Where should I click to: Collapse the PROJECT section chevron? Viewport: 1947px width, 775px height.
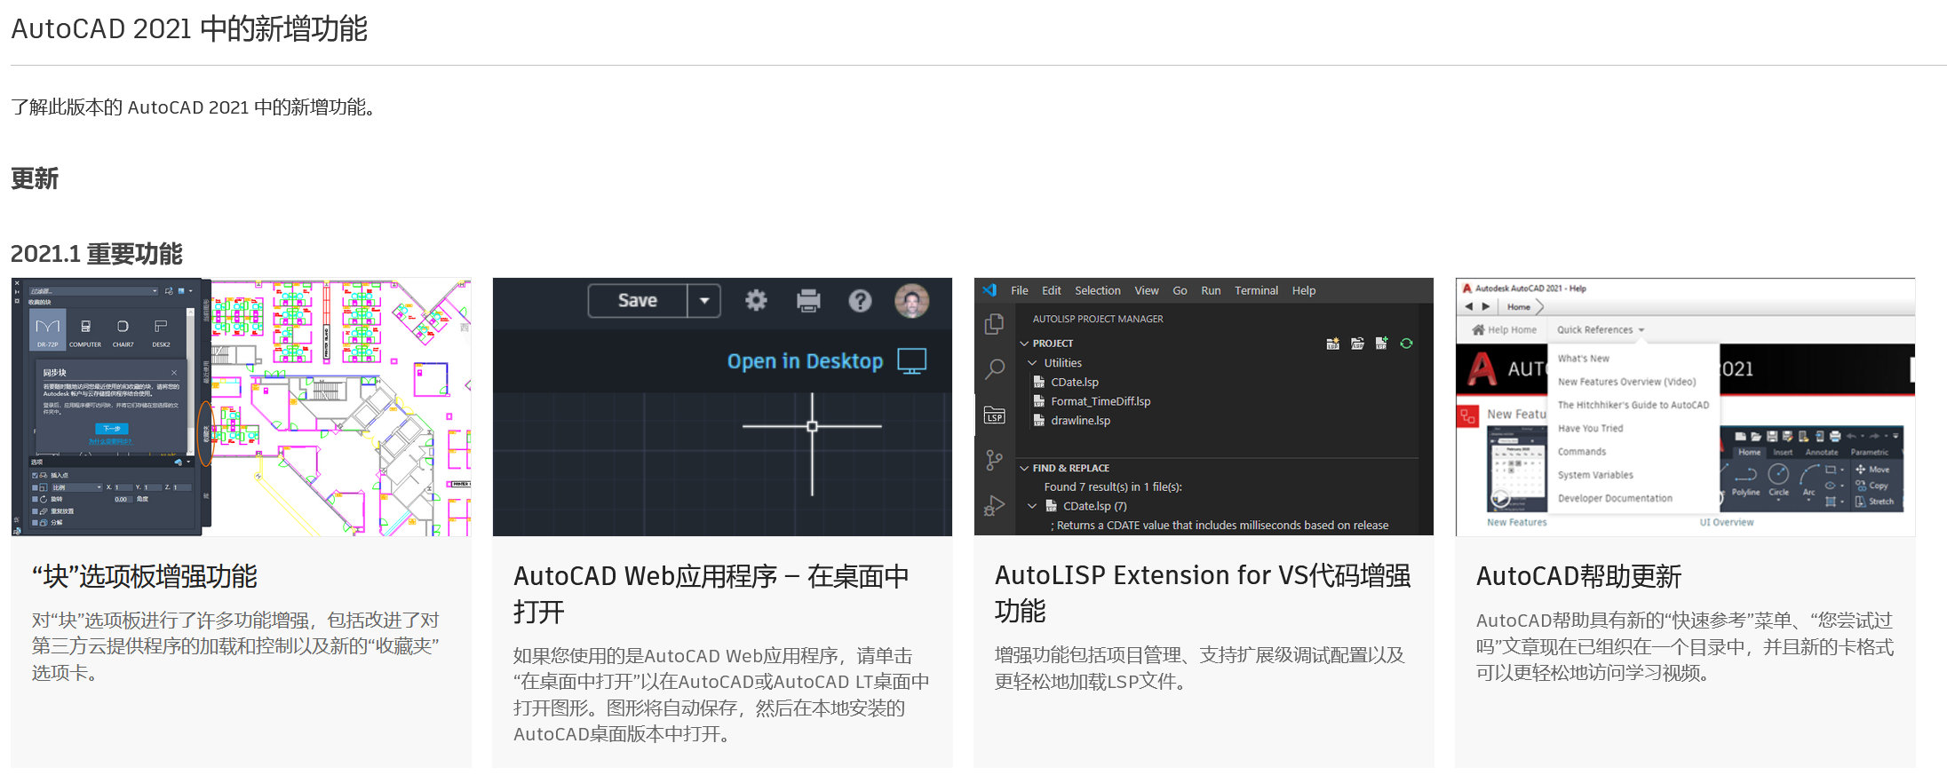pos(1024,344)
